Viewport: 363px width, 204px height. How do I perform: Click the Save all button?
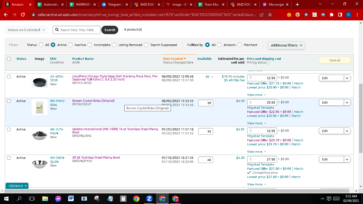pyautogui.click(x=335, y=60)
